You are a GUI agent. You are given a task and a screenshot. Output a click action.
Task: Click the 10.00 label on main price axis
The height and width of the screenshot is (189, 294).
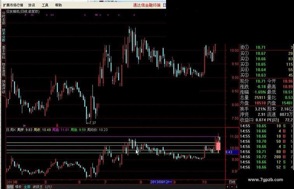[x=234, y=50]
